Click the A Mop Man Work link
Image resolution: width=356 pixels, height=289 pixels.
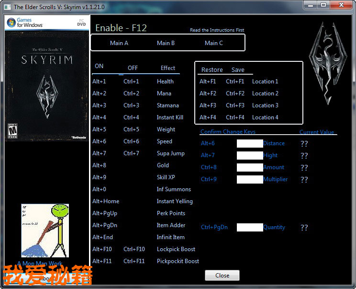click(39, 264)
